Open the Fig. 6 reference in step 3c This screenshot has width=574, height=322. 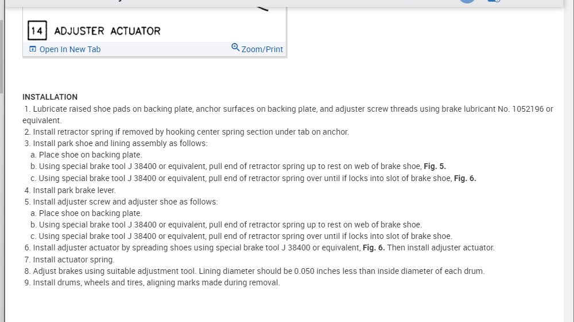(465, 178)
